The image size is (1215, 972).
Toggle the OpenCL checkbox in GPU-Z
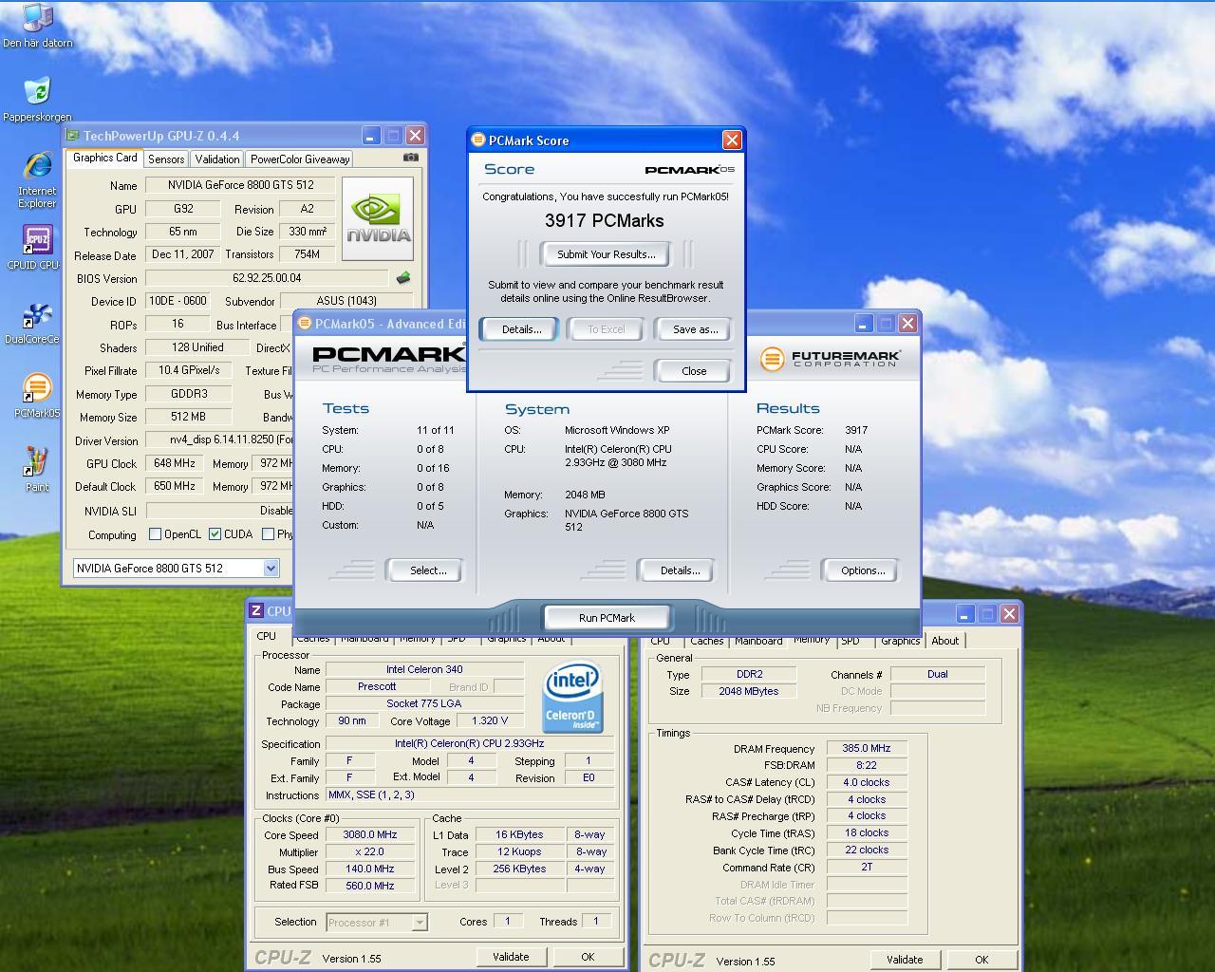pyautogui.click(x=155, y=534)
